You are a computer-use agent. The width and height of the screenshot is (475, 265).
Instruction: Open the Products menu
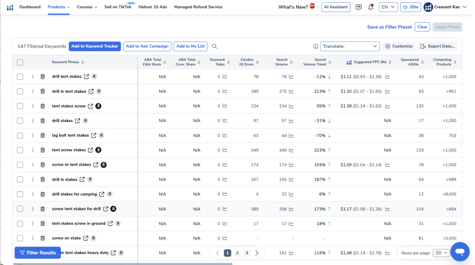58,7
